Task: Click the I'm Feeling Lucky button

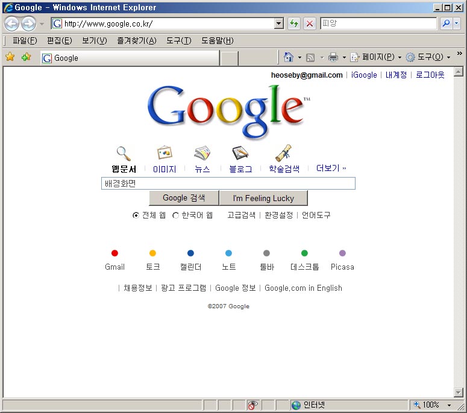Action: click(x=263, y=198)
